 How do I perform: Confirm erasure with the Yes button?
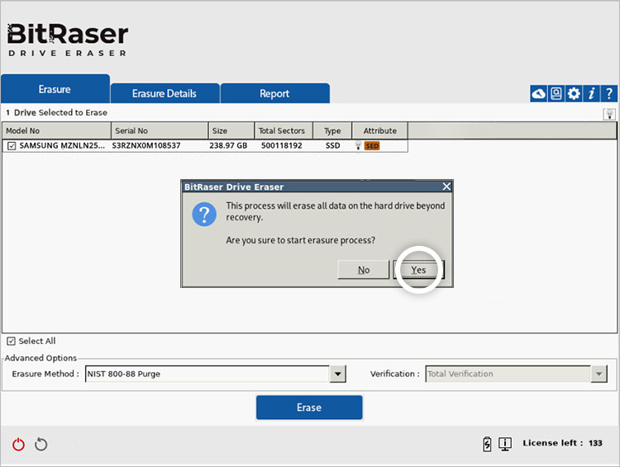tap(419, 270)
